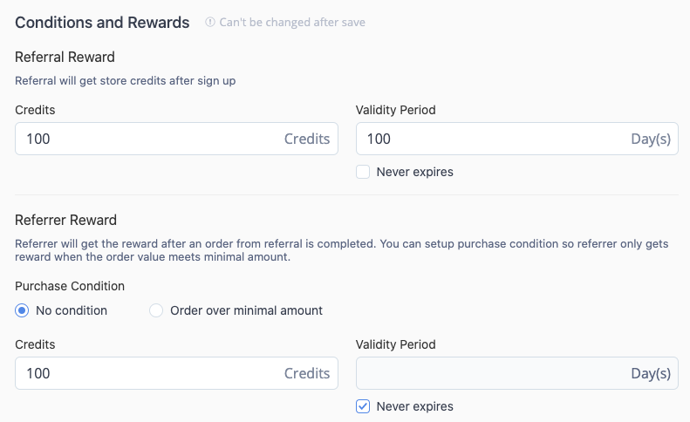Focus the Referral Reward Credits field

pos(176,139)
